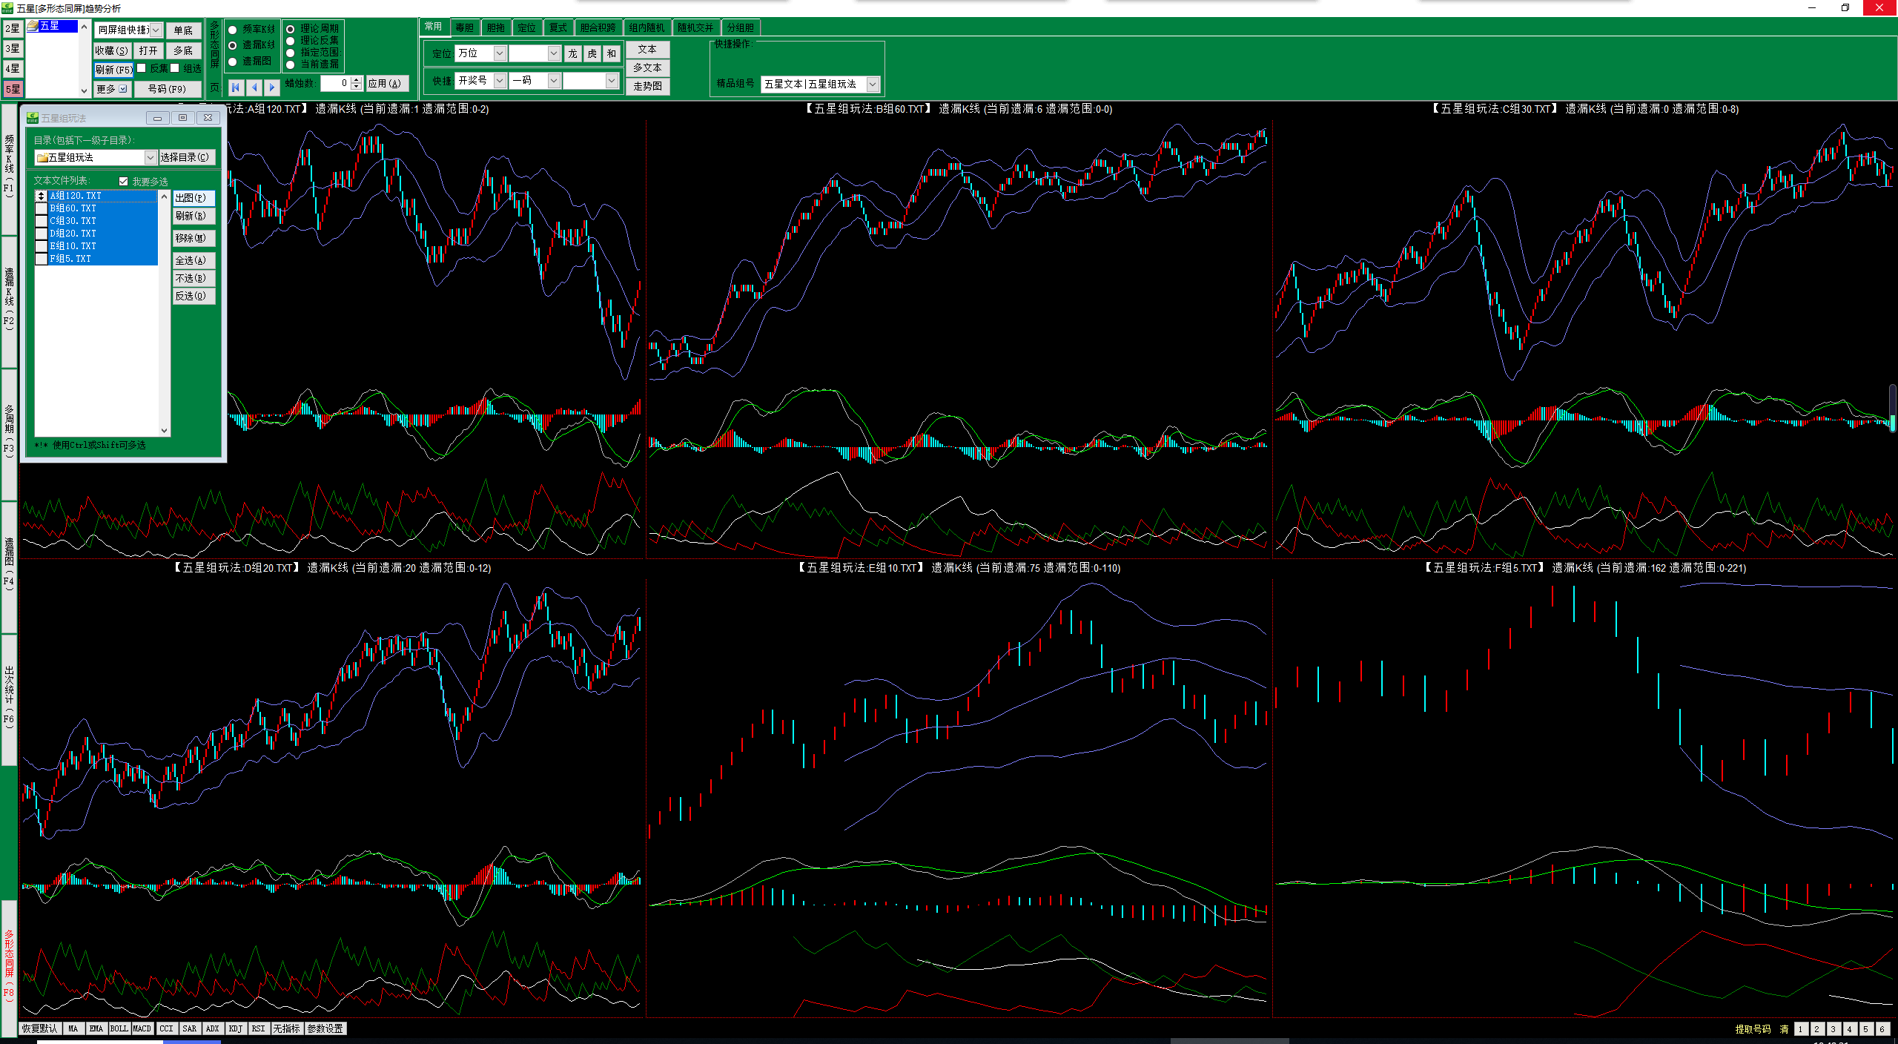
Task: Uncheck the 我要多选 checkbox
Action: click(123, 182)
